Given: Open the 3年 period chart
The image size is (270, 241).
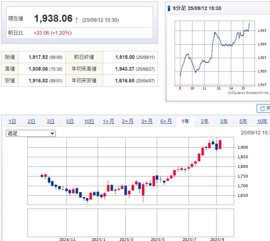Looking at the screenshot, I should pos(224,121).
